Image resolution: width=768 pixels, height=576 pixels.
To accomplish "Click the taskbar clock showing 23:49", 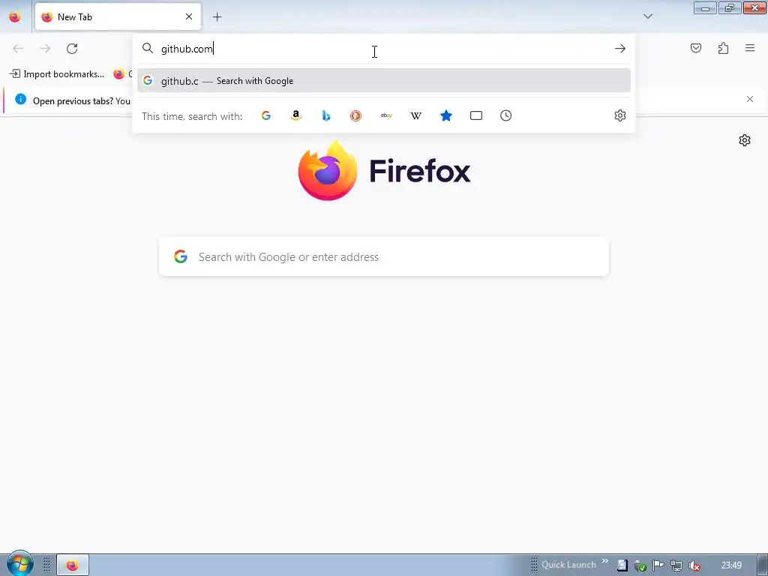I will tap(731, 565).
